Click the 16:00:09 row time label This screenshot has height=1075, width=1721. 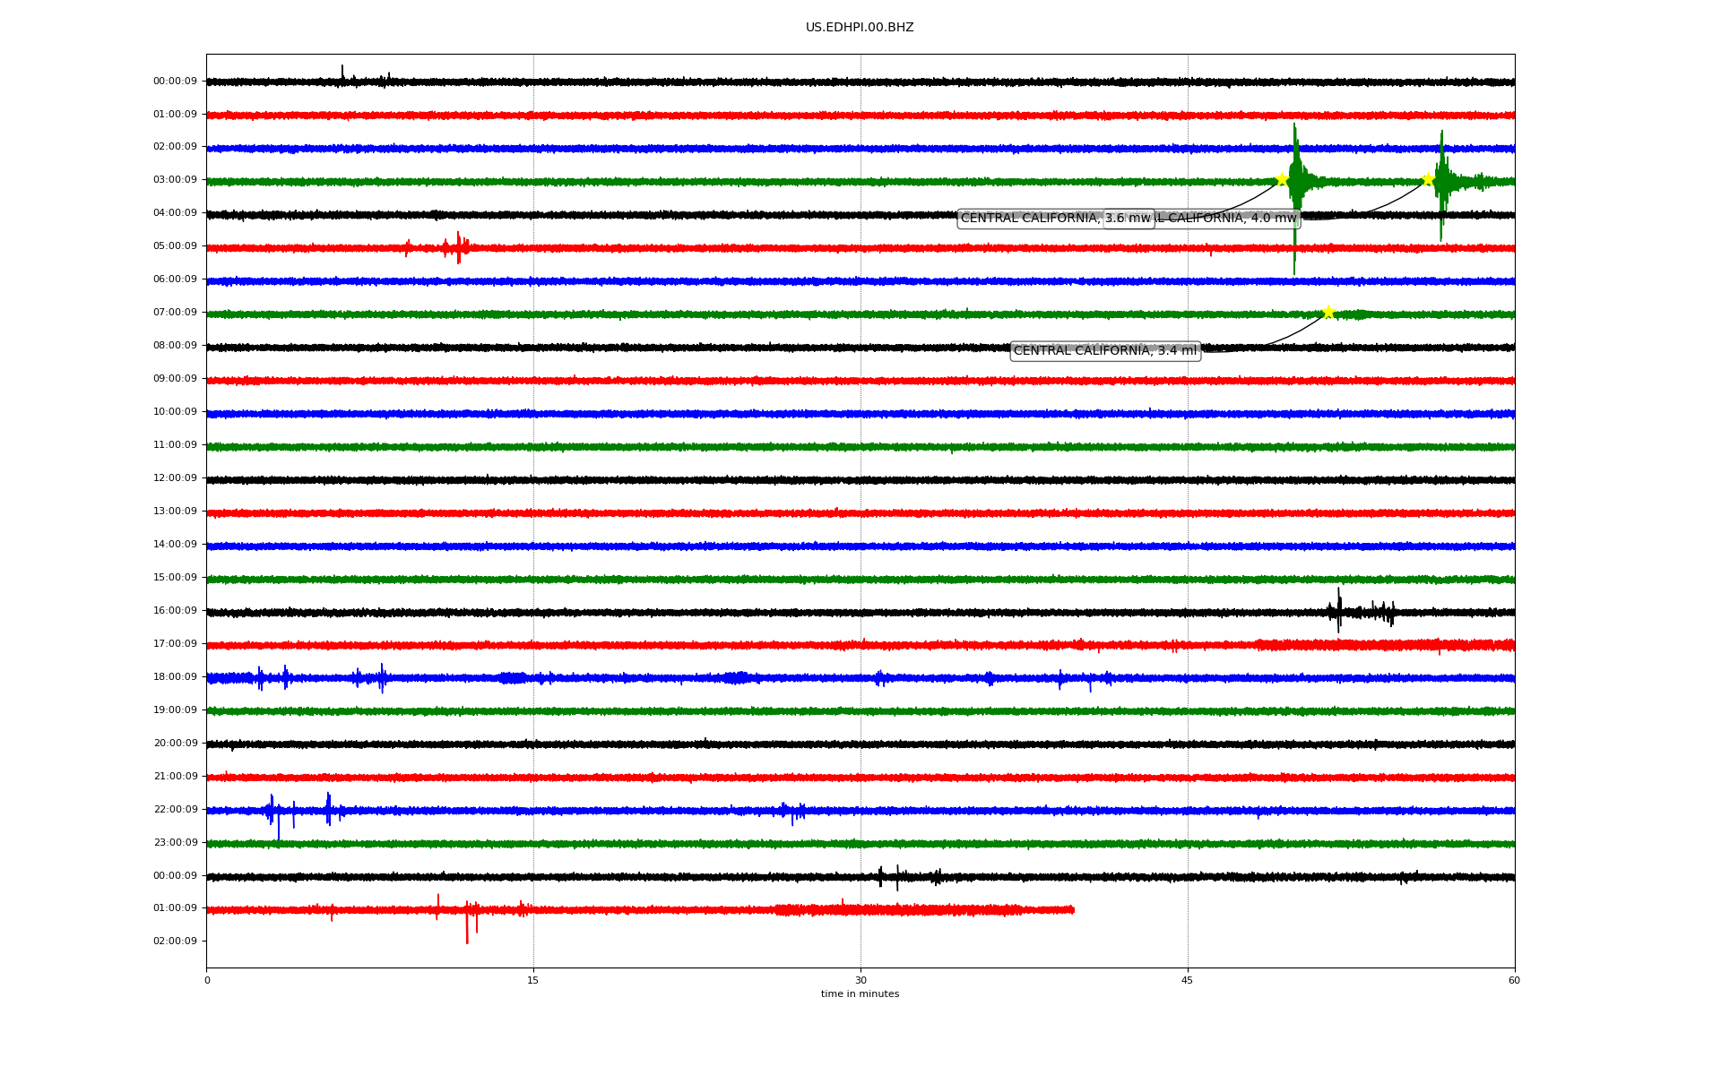[x=175, y=611]
